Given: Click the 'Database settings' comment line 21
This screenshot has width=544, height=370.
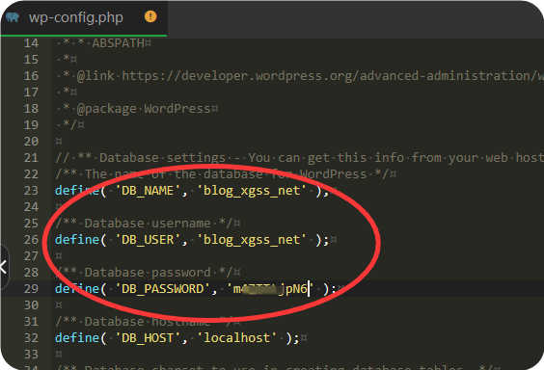Looking at the screenshot, I should (299, 158).
